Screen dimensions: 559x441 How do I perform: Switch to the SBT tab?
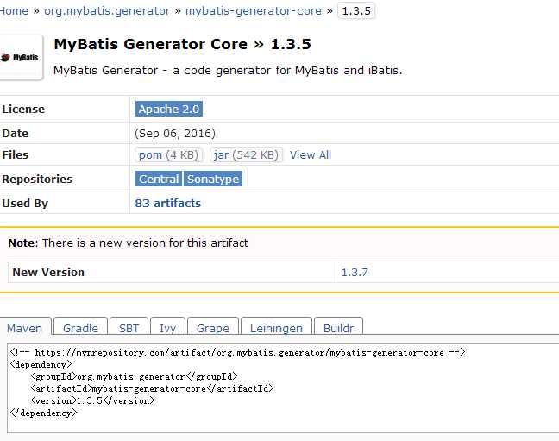(129, 328)
